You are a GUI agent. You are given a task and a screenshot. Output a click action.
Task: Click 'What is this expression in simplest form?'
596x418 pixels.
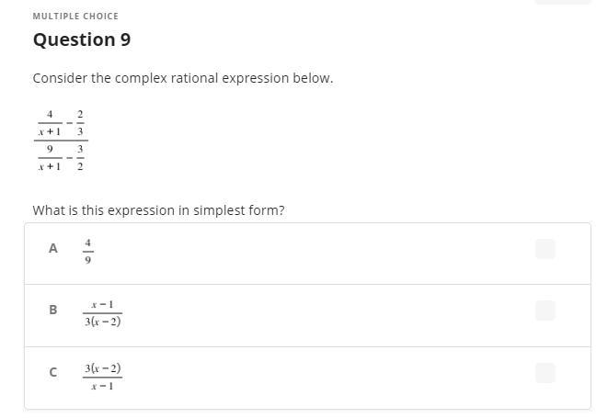[x=158, y=210]
